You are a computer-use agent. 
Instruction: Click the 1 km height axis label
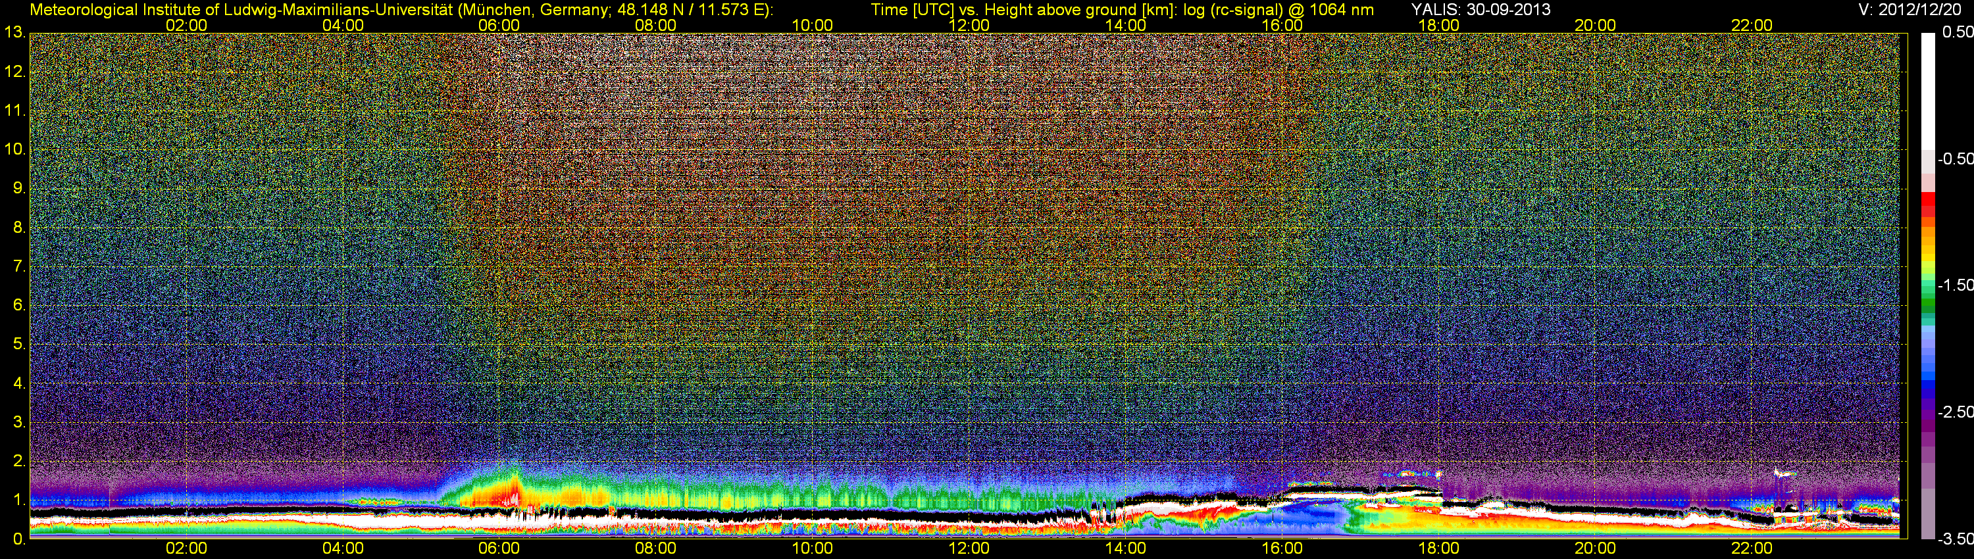tap(19, 501)
